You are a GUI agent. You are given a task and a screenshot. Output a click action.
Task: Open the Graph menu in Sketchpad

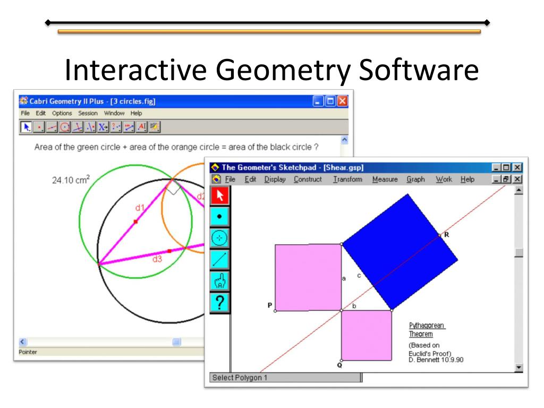click(x=415, y=179)
